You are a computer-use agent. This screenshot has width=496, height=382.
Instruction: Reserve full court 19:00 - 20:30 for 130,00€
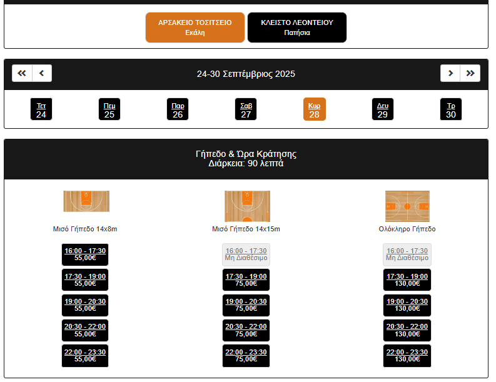tap(407, 305)
